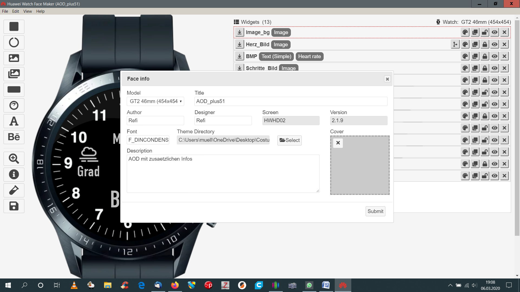Add a custom font text widget (Bē)
The height and width of the screenshot is (292, 520).
(14, 137)
